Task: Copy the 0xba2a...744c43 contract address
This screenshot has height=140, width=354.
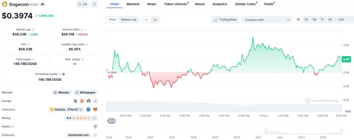Action: tap(81, 109)
